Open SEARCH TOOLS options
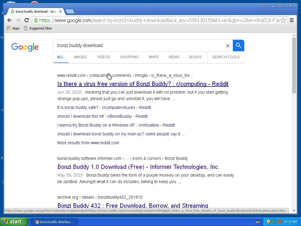301x226 pixels. 226,57
